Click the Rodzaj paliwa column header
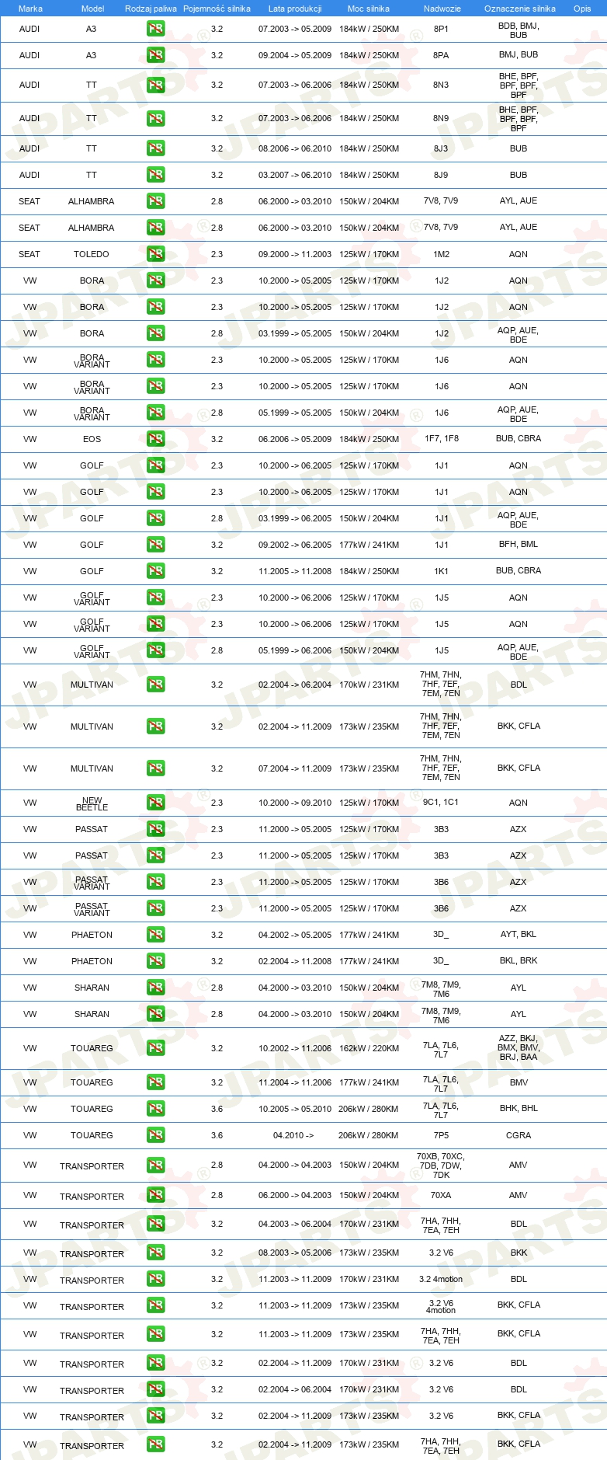The width and height of the screenshot is (607, 1460). pyautogui.click(x=151, y=9)
